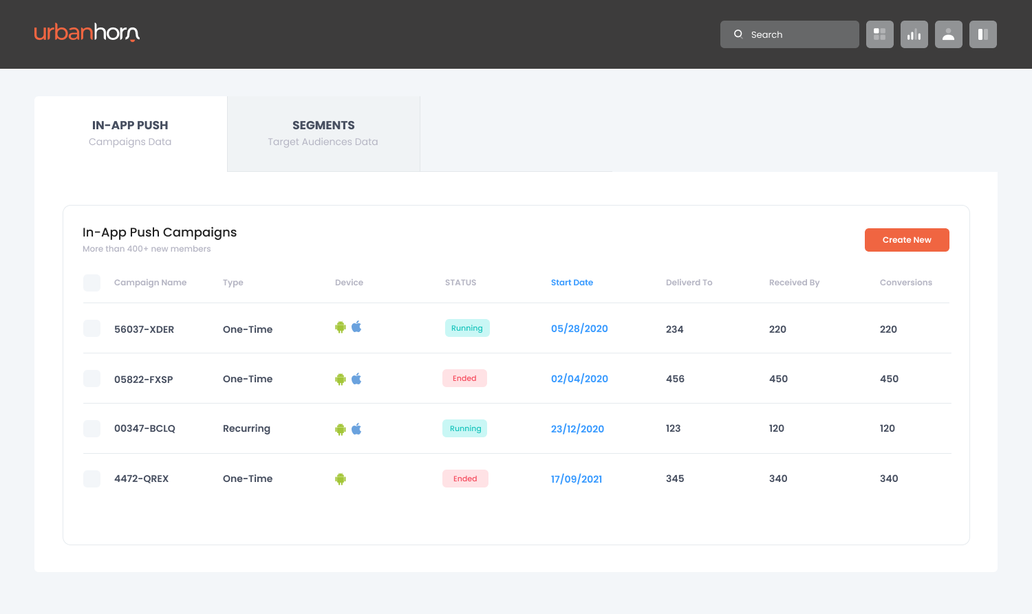Open the user profile icon
Image resolution: width=1032 pixels, height=614 pixels.
[948, 34]
